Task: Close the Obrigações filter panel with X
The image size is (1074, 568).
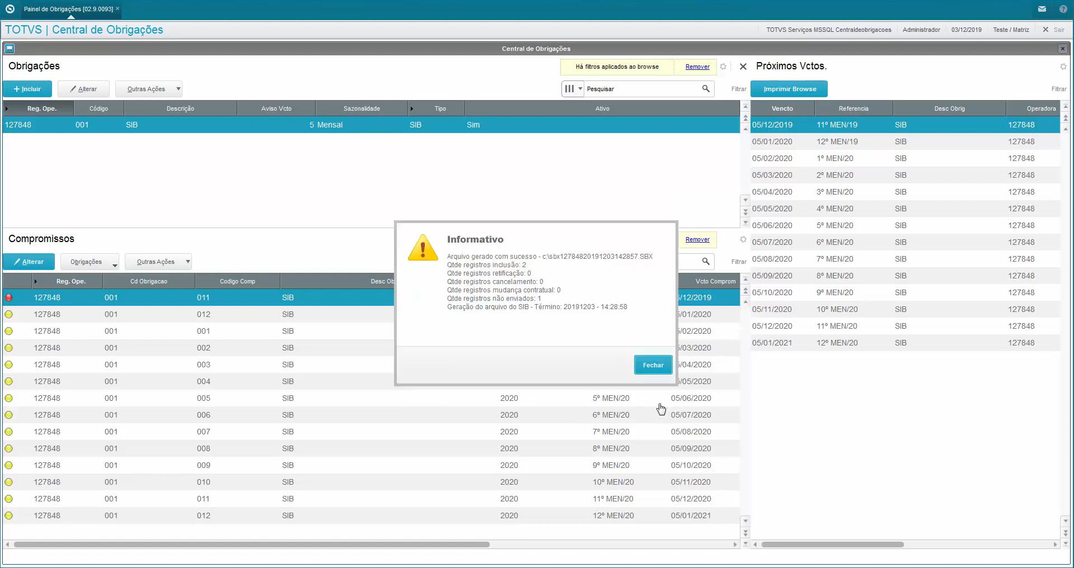Action: click(x=743, y=67)
